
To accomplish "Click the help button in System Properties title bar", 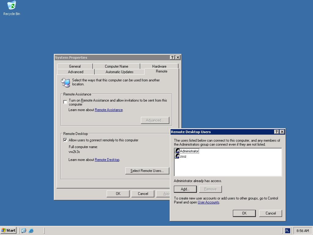I will (172, 57).
